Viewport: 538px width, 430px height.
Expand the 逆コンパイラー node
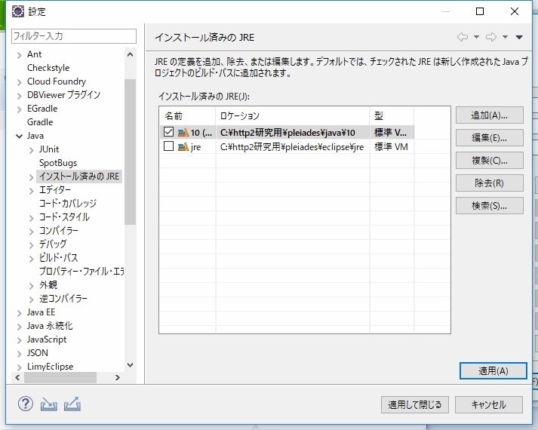coord(31,299)
